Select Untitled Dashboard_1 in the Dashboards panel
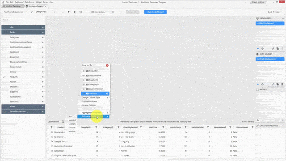Screen dimensions: 286x161 (270, 23)
